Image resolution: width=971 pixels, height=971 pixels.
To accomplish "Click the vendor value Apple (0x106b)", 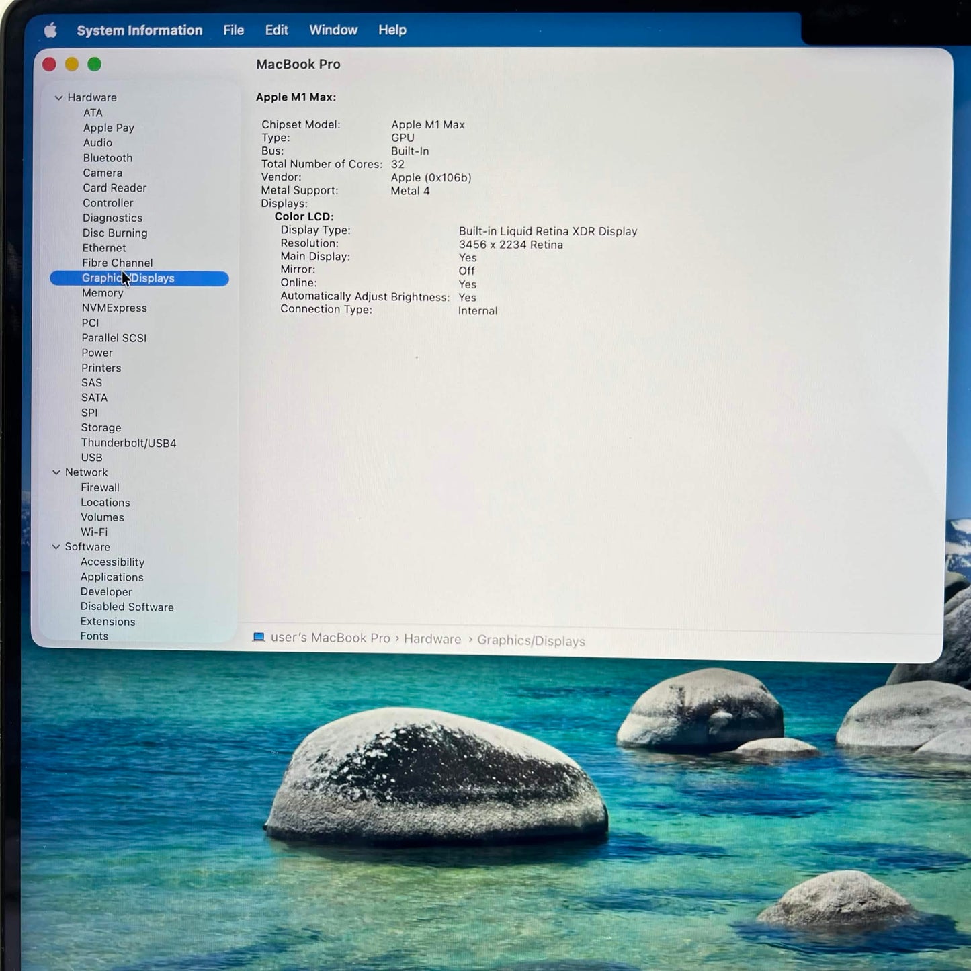I will 431,178.
